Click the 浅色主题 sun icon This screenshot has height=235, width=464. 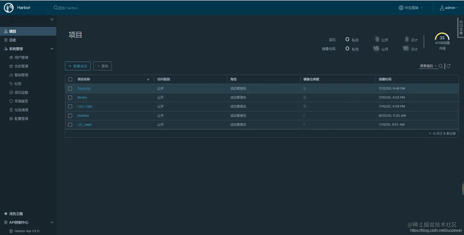(6, 214)
